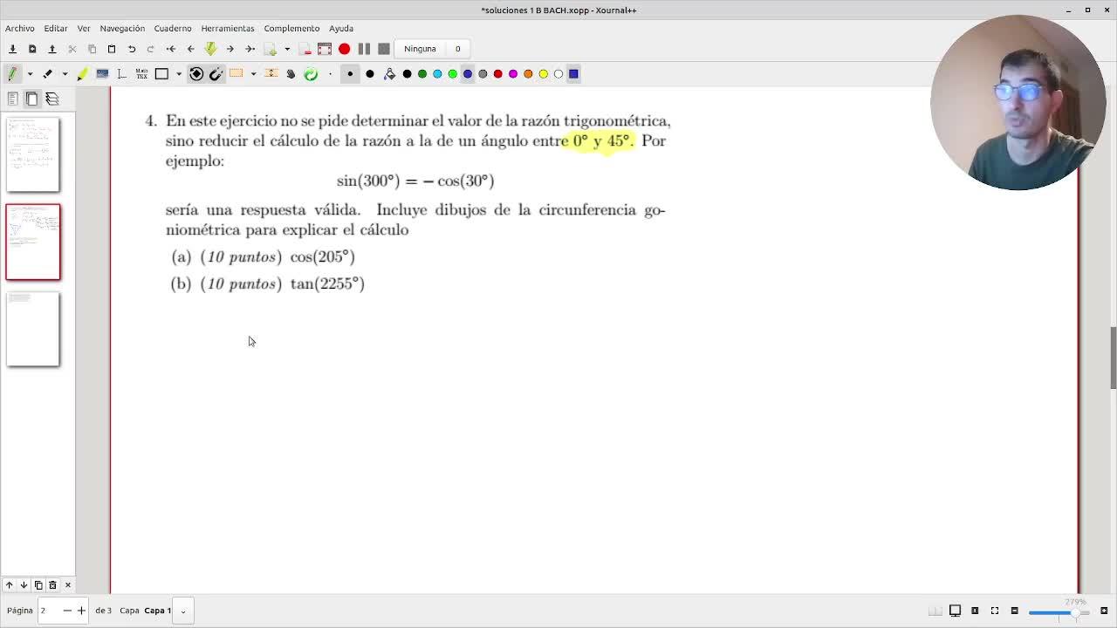Expand the selection tool dropdown arrow
This screenshot has height=628, width=1117.
coord(253,74)
